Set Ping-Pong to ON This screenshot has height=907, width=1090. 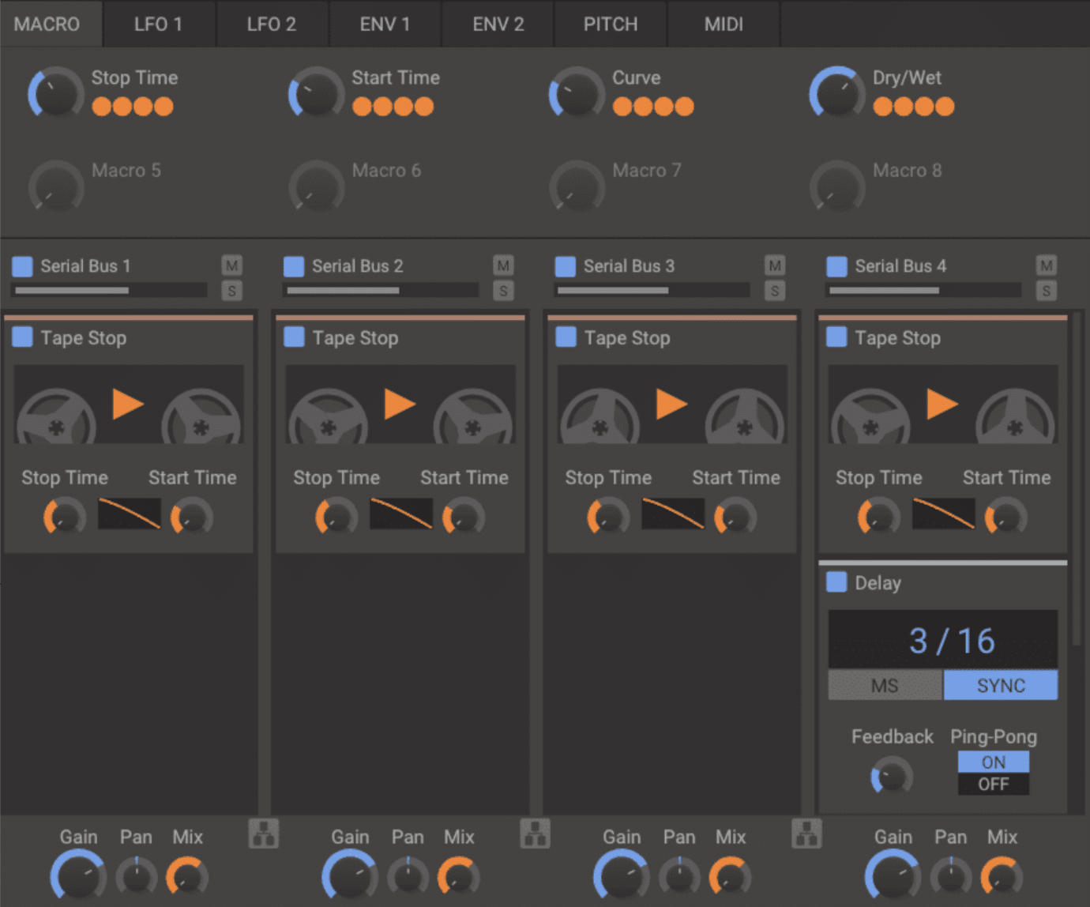pos(994,762)
